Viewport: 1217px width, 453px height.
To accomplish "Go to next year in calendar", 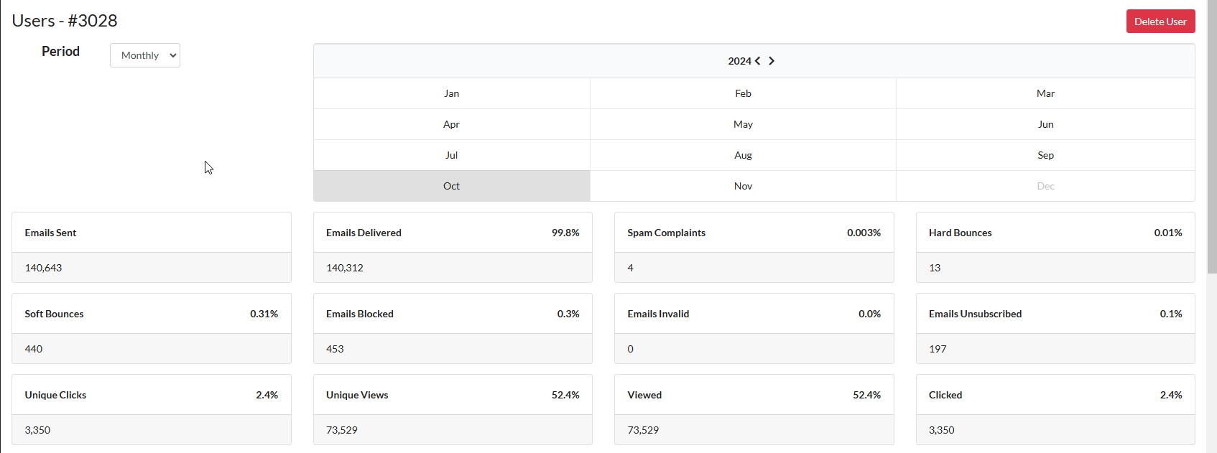I will [x=772, y=61].
